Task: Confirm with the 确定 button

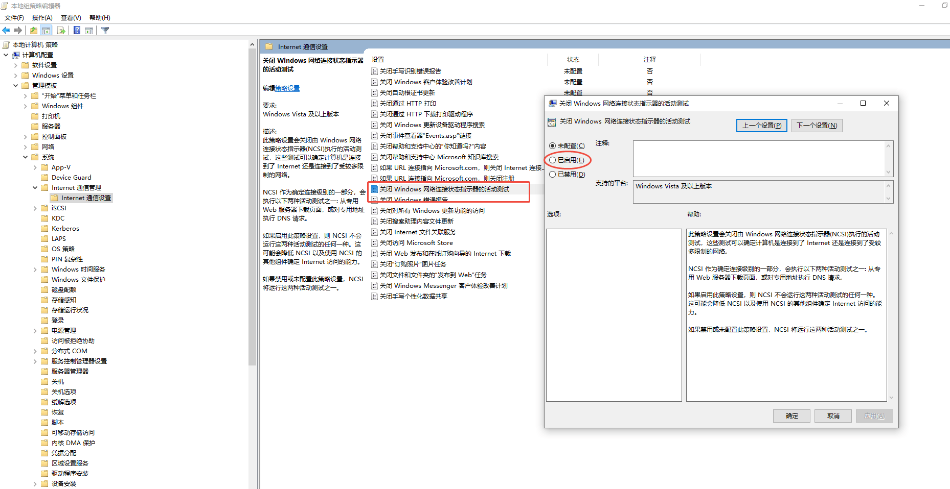Action: pyautogui.click(x=792, y=416)
